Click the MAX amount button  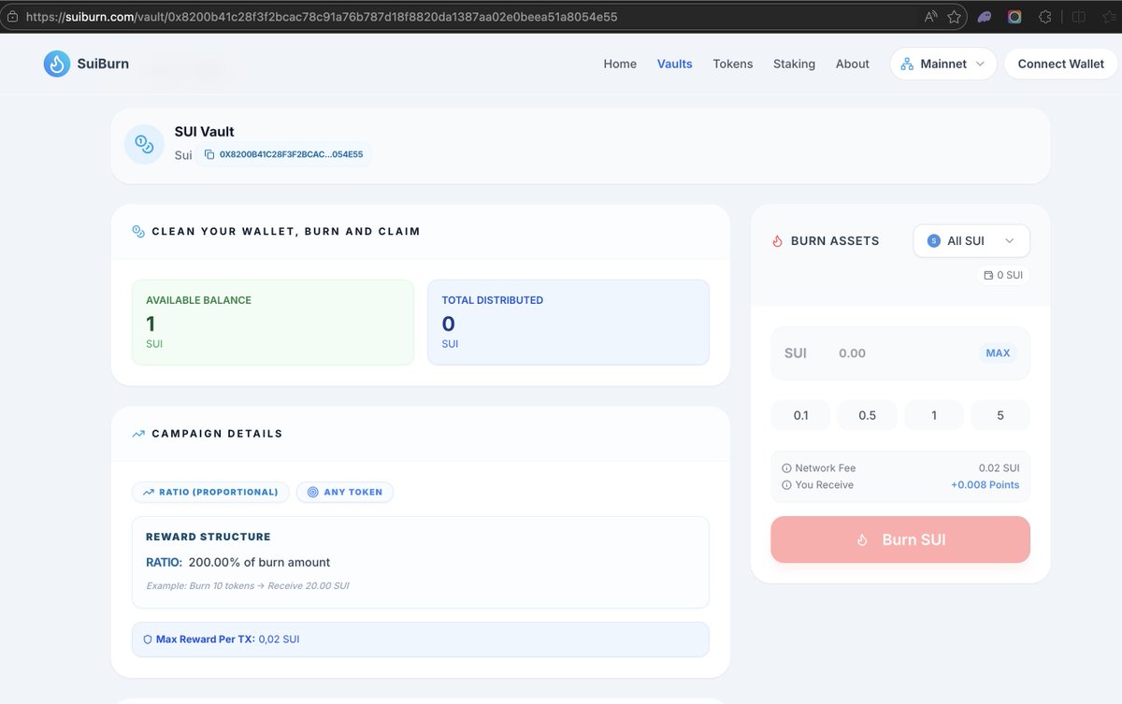pyautogui.click(x=998, y=353)
